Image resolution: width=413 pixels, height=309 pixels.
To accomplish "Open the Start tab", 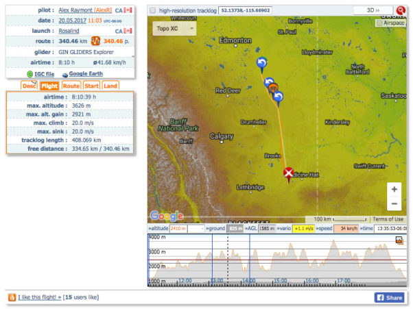I will [x=91, y=86].
